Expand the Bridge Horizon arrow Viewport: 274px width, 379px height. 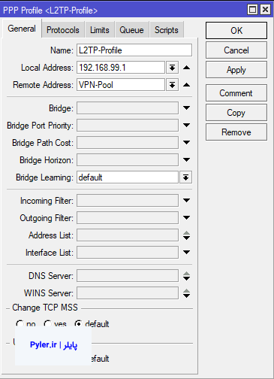(x=186, y=159)
